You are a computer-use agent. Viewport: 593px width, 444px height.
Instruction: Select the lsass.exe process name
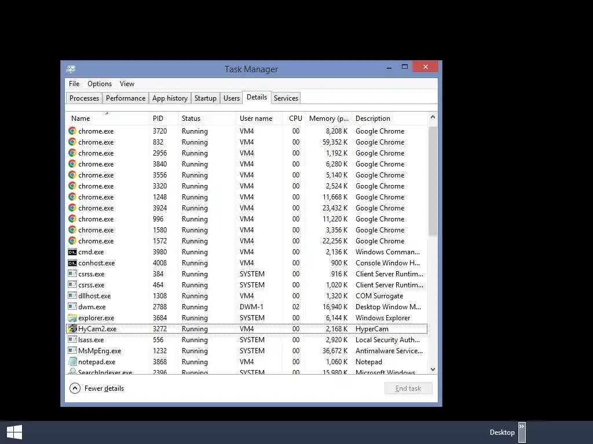coord(91,339)
